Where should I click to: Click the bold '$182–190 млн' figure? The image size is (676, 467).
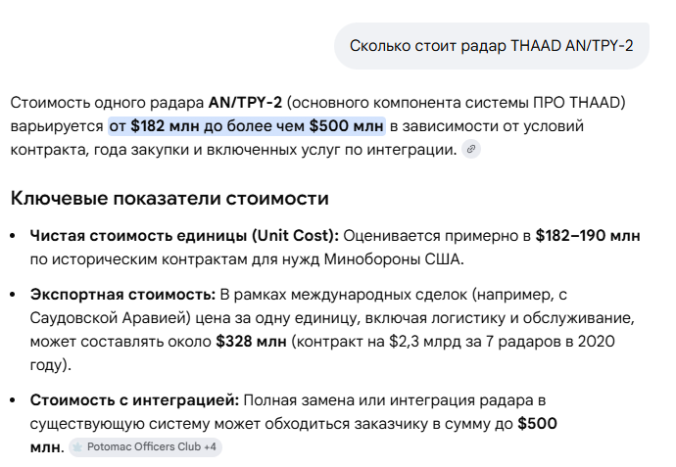pyautogui.click(x=589, y=236)
